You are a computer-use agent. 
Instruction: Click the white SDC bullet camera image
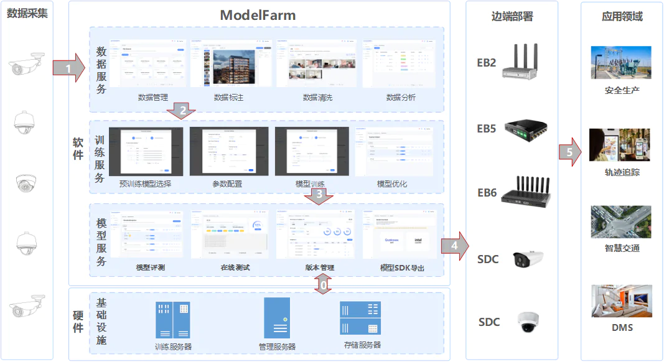click(x=528, y=259)
